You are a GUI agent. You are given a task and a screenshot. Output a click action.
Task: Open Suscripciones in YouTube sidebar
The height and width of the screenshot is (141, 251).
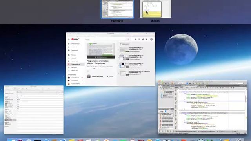[75, 50]
